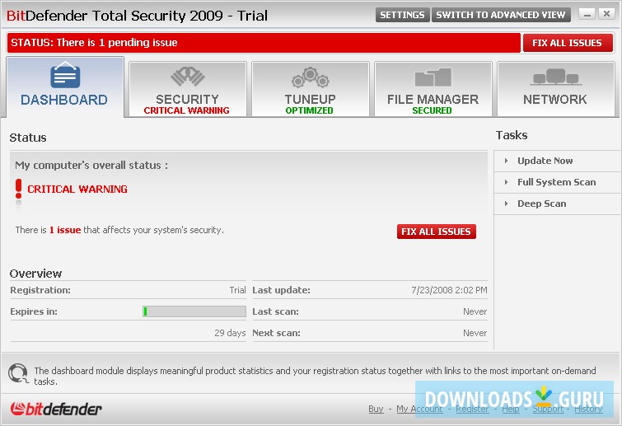Open the Register link

pos(472,409)
